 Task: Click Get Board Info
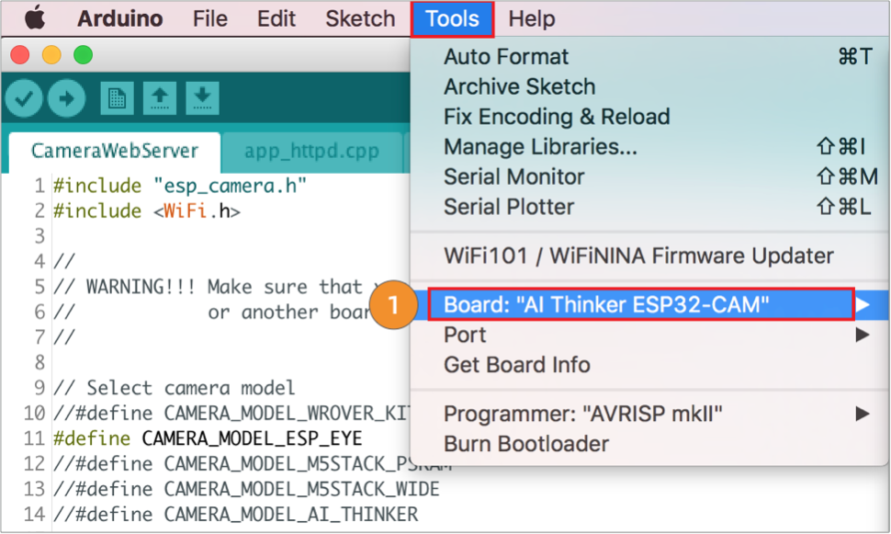tap(516, 365)
